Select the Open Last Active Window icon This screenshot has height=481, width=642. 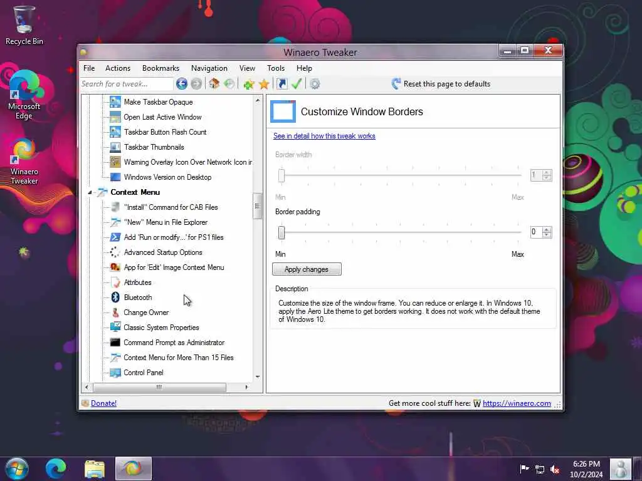(115, 117)
